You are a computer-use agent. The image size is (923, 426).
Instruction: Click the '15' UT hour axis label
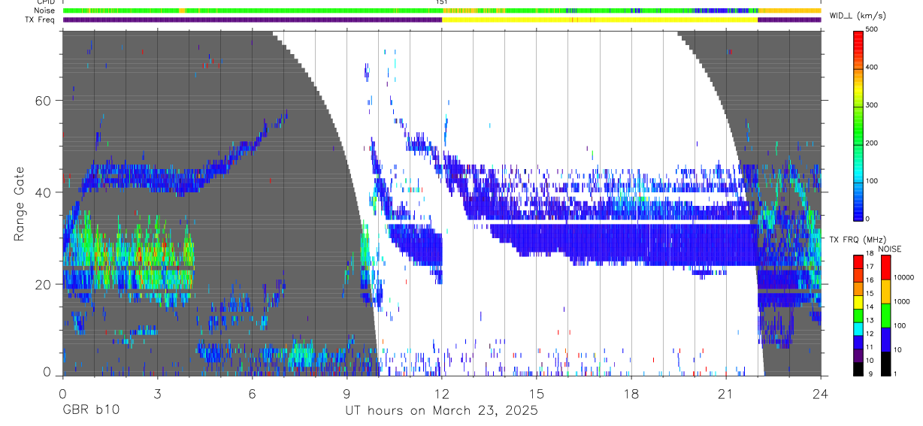pyautogui.click(x=537, y=394)
